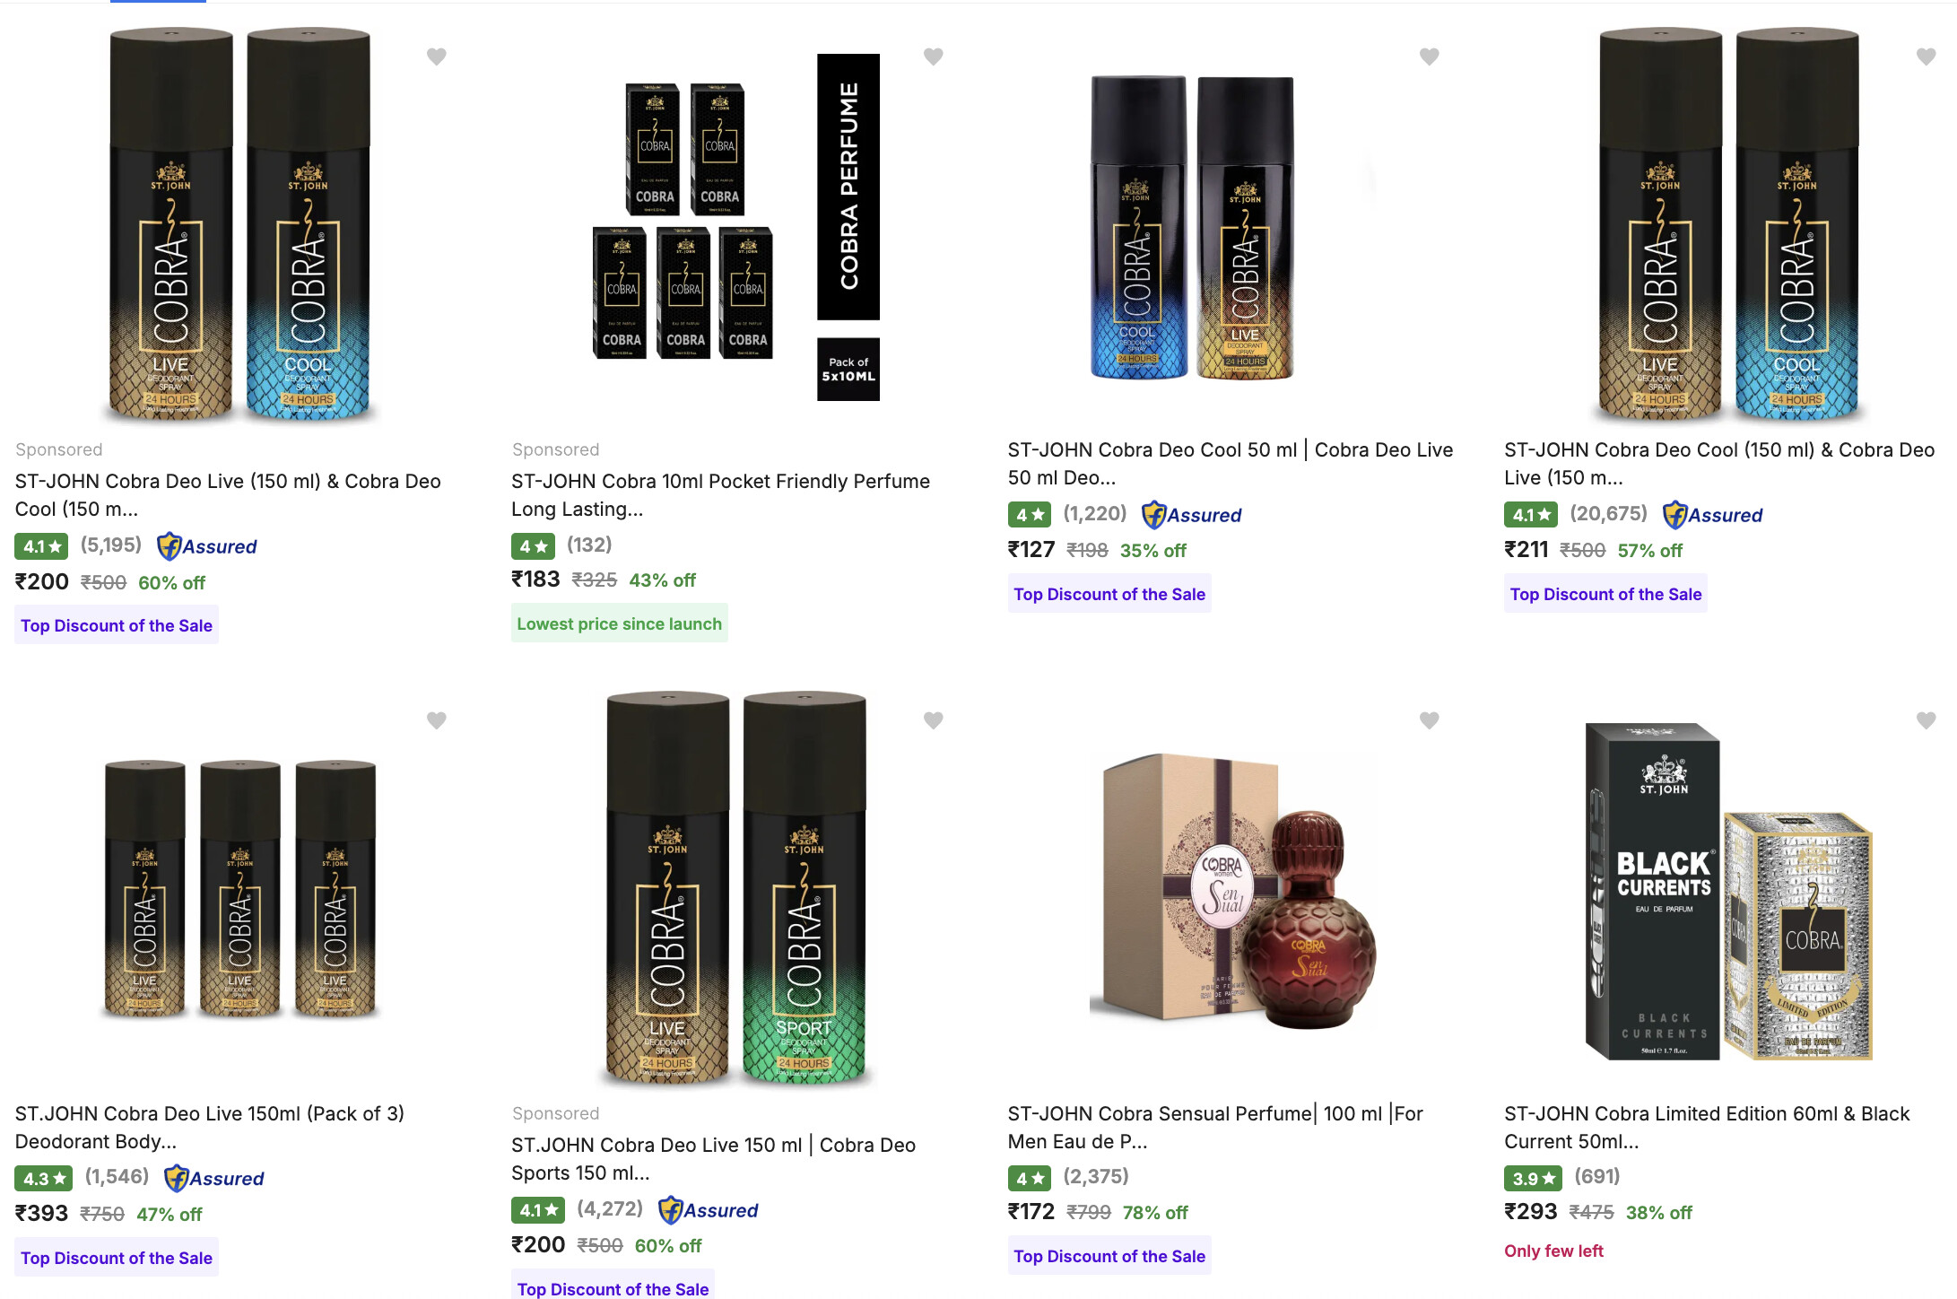Image resolution: width=1957 pixels, height=1299 pixels.
Task: Save Cobra Deo Live & Sports combo to wishlist
Action: [x=933, y=720]
